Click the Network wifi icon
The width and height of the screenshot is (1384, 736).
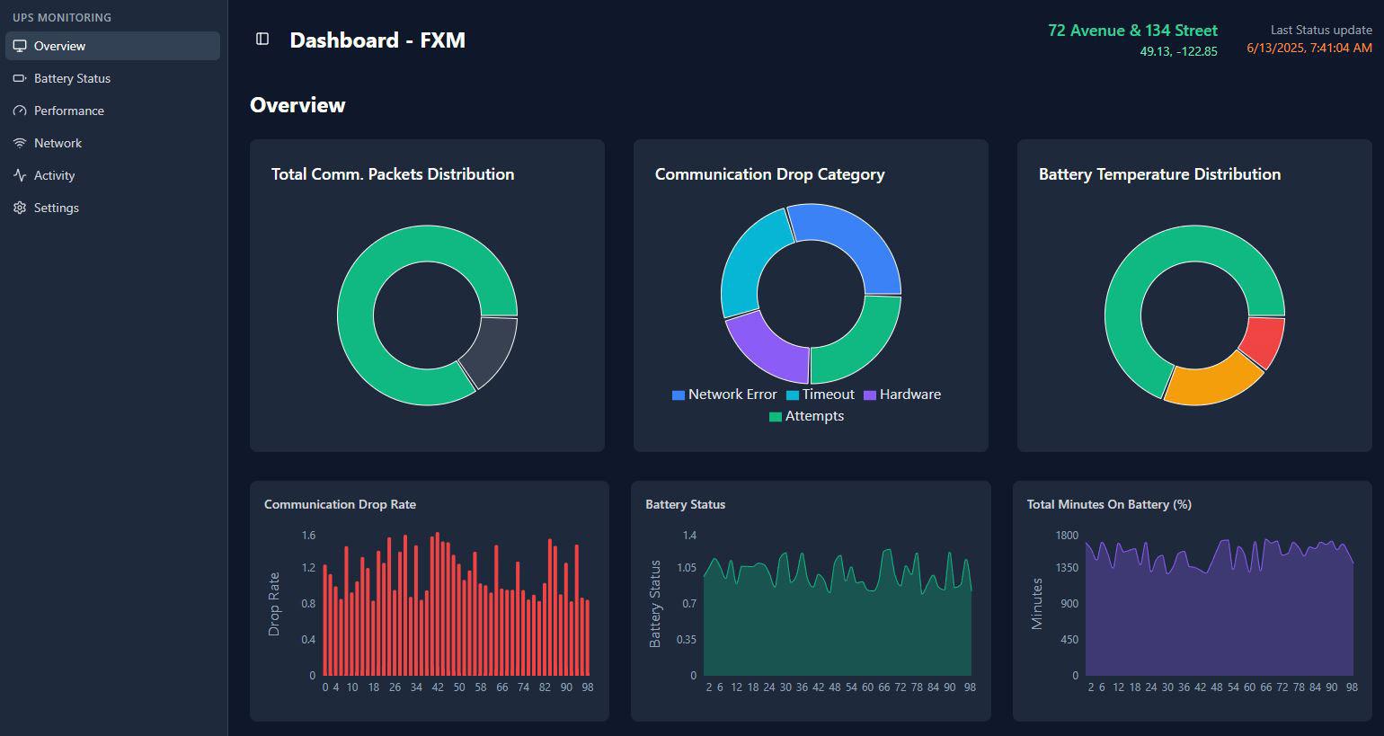20,143
